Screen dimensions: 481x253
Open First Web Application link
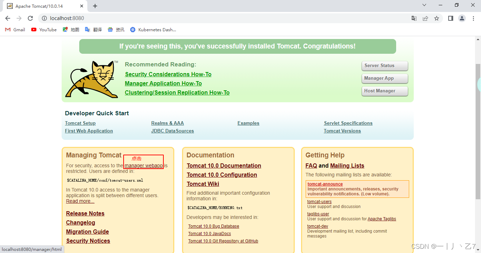click(89, 131)
